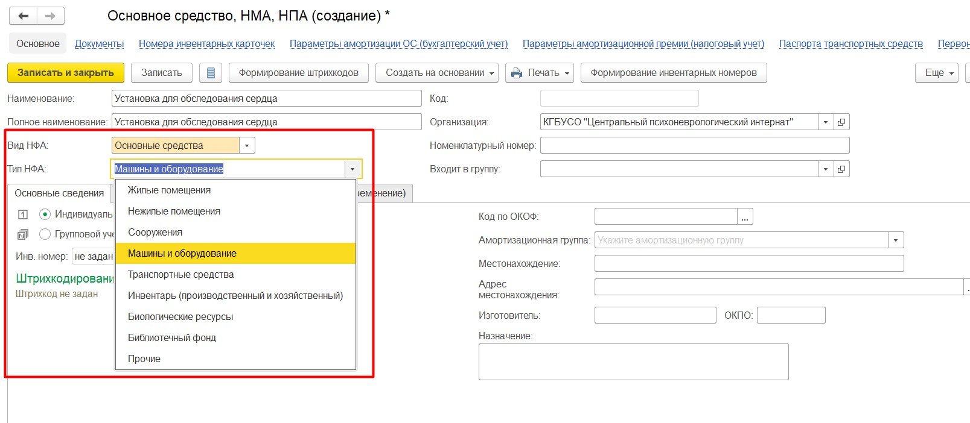Choose Машины и оборудование option
Screen dimensions: 970x423
coord(235,254)
